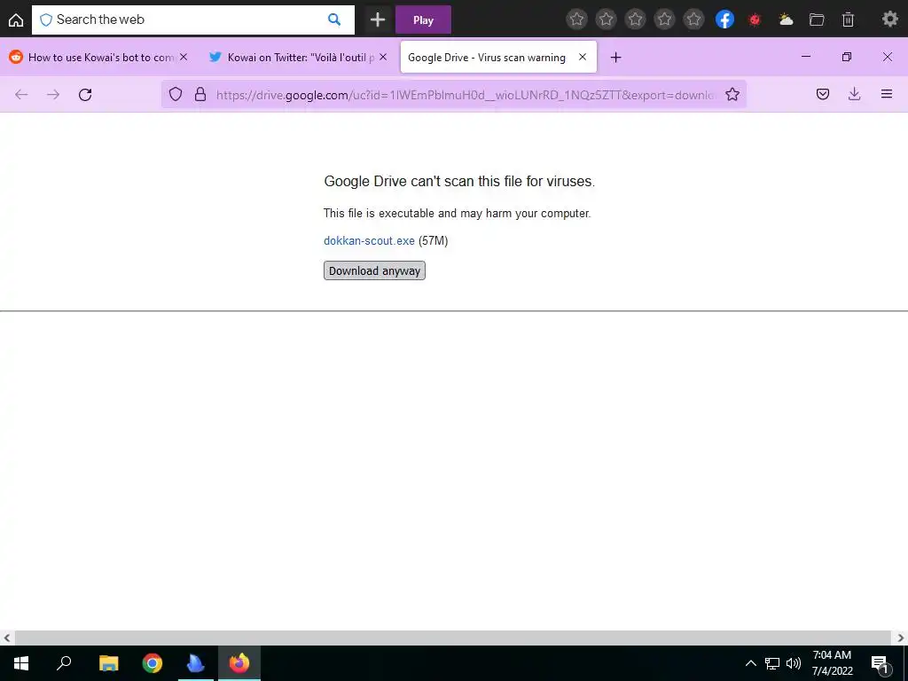908x681 pixels.
Task: Click the taskbar search magnifier
Action: click(x=64, y=663)
